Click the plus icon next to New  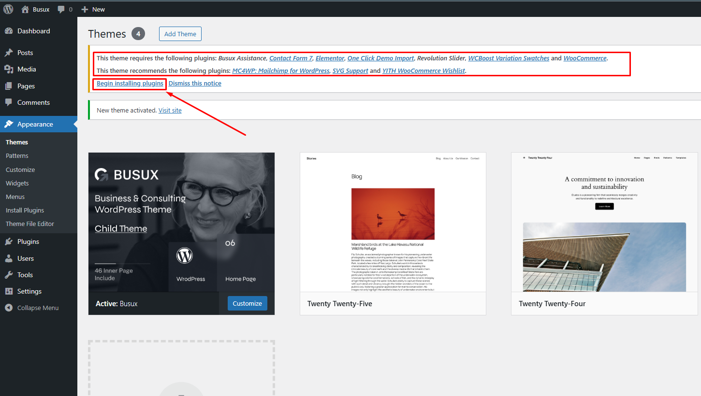pyautogui.click(x=85, y=9)
